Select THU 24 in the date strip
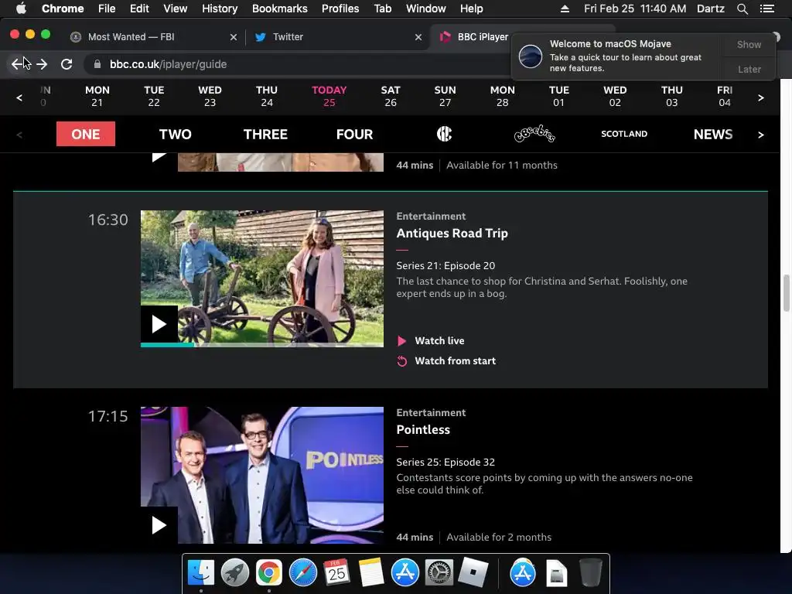792x594 pixels. 267,96
